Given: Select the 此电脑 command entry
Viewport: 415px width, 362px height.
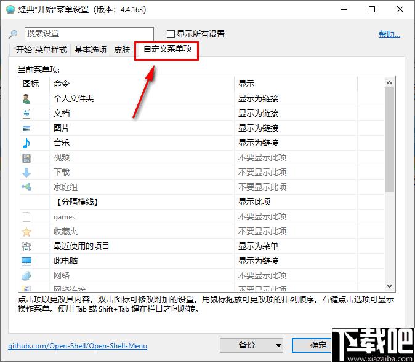Looking at the screenshot, I should (66, 261).
